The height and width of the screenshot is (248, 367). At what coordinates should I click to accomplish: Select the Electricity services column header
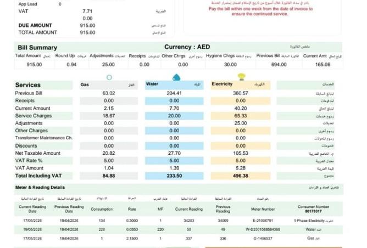click(241, 84)
